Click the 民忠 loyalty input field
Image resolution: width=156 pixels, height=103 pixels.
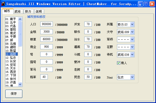pyautogui.click(x=88, y=77)
